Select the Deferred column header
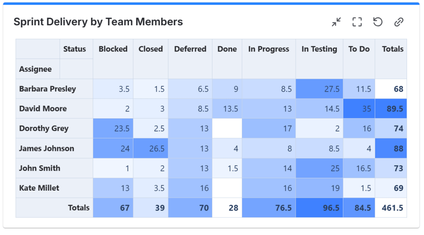Viewport: 424px width, 235px height. click(x=190, y=49)
